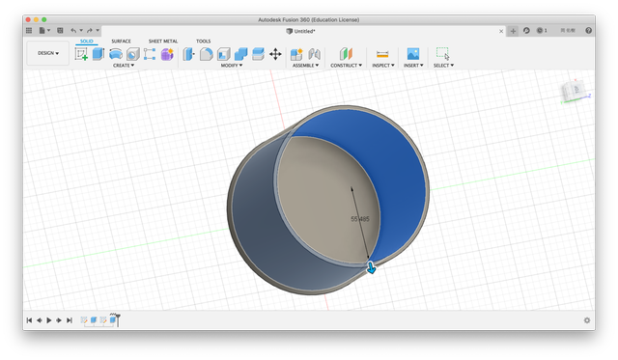
Task: Open timeline settings gear icon
Action: (587, 320)
